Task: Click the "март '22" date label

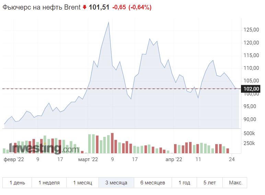Action: tap(88, 159)
